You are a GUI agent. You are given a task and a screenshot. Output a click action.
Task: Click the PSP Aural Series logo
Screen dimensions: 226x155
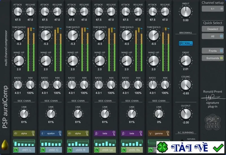coord(213,122)
